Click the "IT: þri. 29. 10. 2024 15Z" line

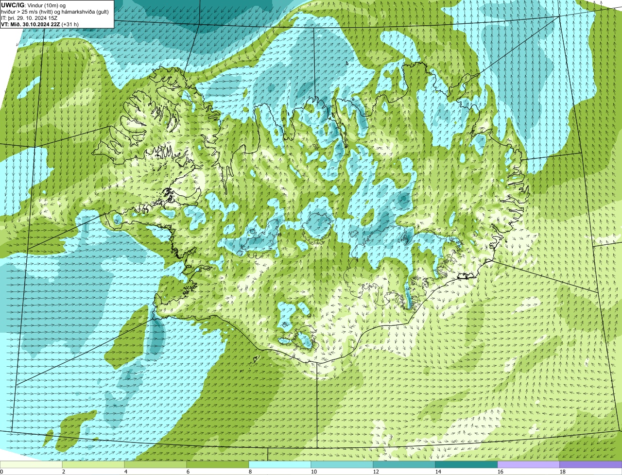click(x=29, y=17)
